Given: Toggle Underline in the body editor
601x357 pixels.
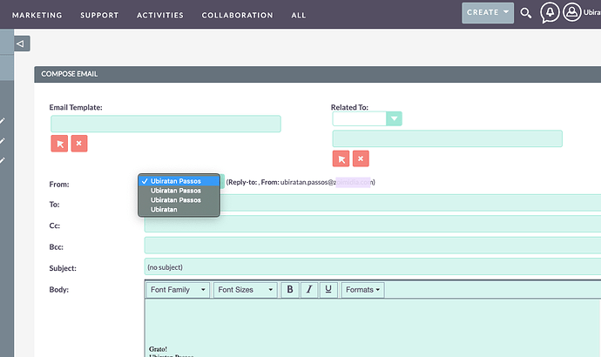Looking at the screenshot, I should (328, 290).
